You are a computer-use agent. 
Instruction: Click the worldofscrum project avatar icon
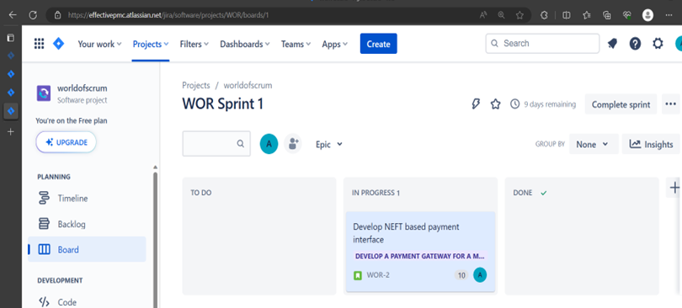[x=44, y=94]
